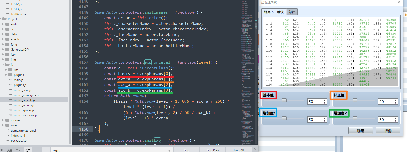Click the 基本值 slider handle
This screenshot has width=407, height=152.
(284, 101)
